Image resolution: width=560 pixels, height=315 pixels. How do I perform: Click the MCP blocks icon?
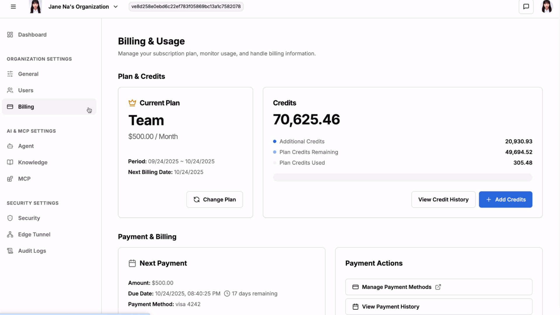click(10, 179)
